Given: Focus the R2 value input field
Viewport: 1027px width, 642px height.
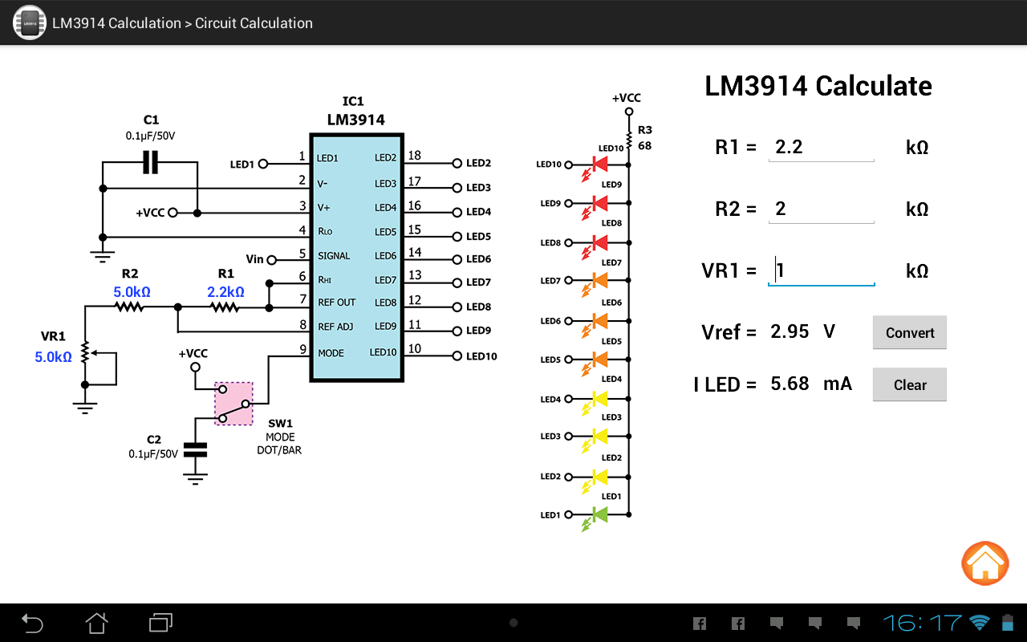Looking at the screenshot, I should pos(822,209).
